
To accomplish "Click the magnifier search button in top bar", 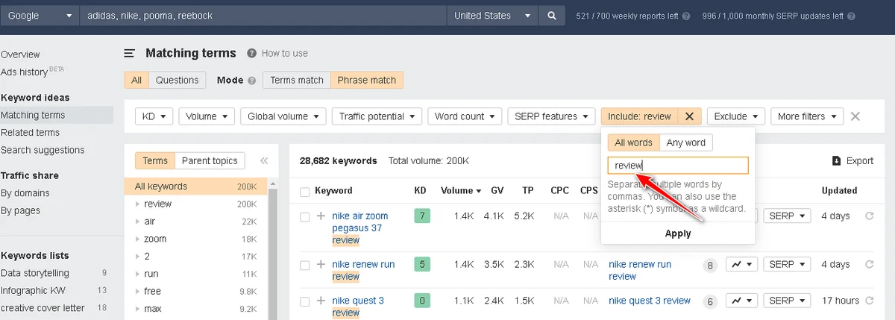I will tap(552, 16).
